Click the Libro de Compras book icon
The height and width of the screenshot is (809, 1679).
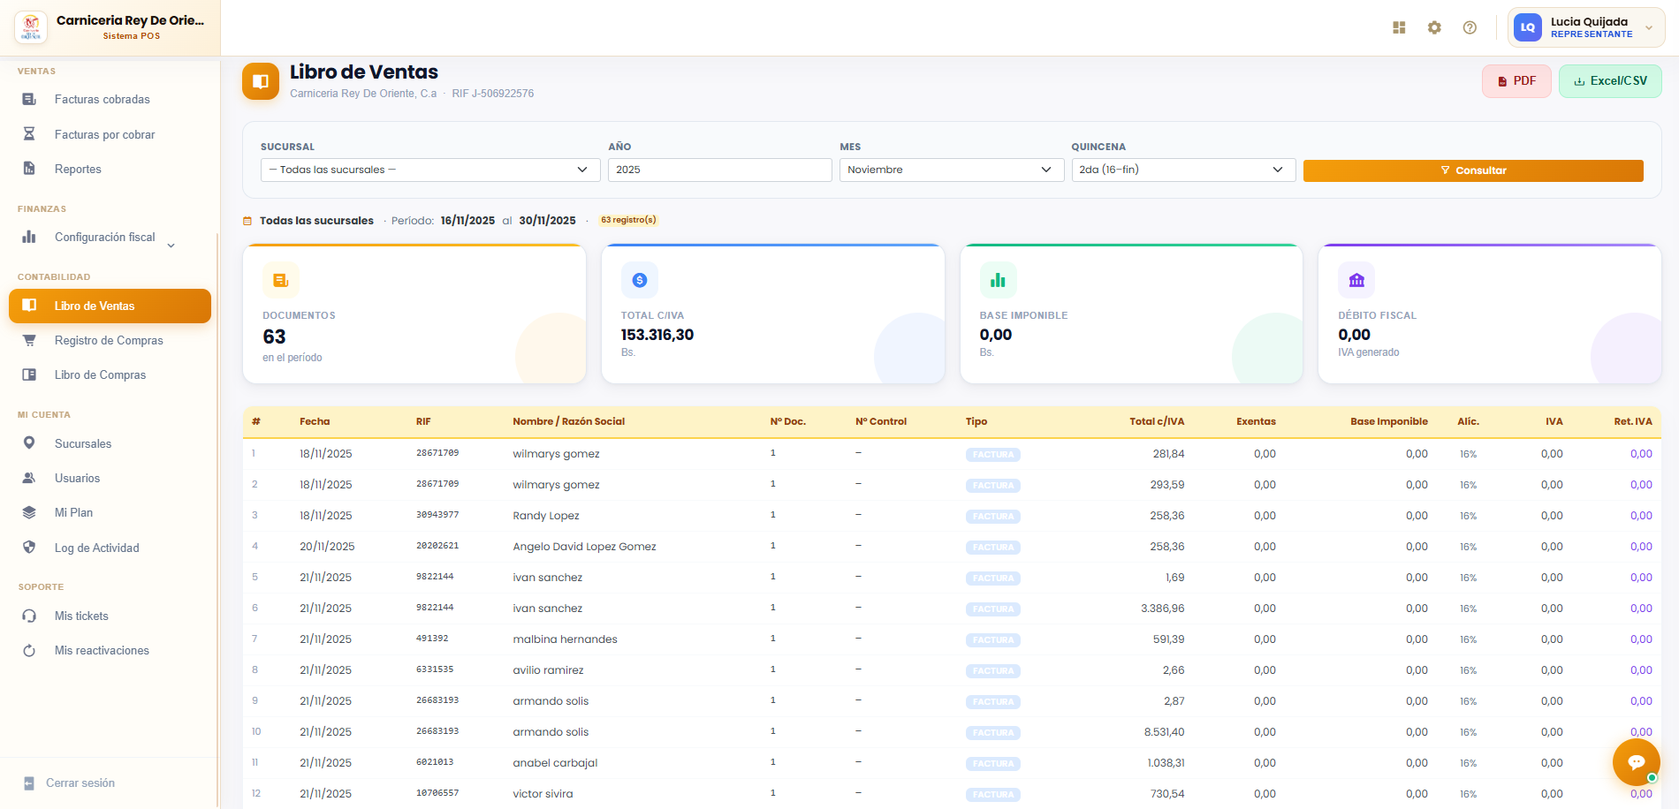click(x=29, y=374)
